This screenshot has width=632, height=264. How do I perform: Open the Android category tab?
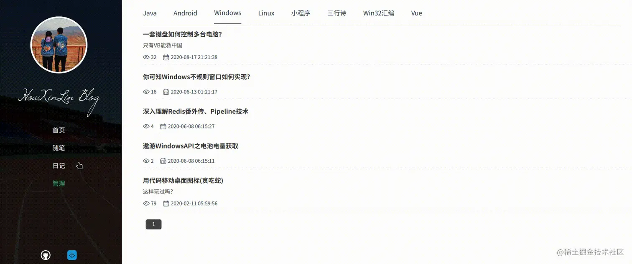(x=185, y=13)
